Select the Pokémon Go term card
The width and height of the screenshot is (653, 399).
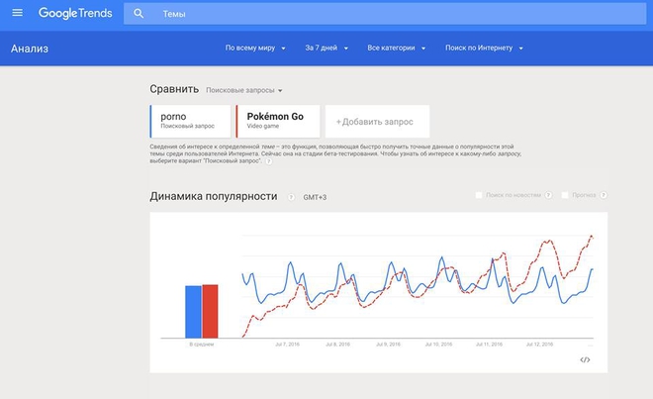click(277, 121)
